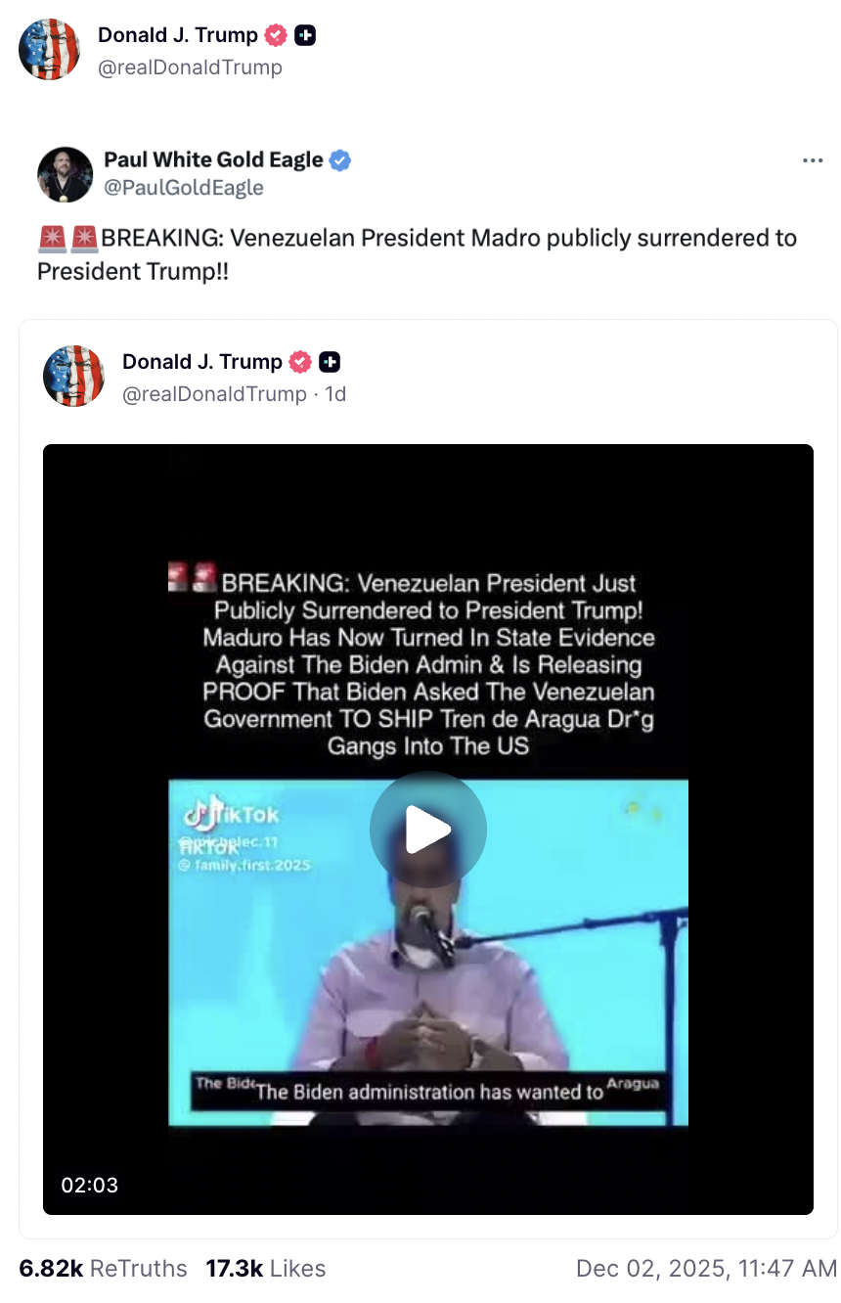Click the red verified badge in the top header

coord(277,36)
